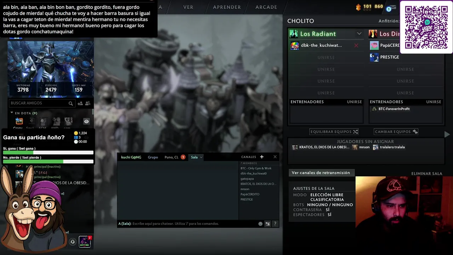Click the chat pop-out window icon
Image resolution: width=453 pixels, height=255 pixels.
click(x=268, y=224)
